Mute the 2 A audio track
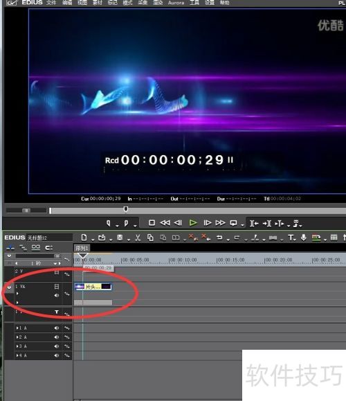The width and height of the screenshot is (346, 401). 57,337
